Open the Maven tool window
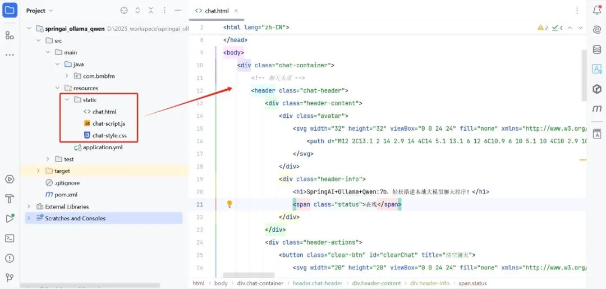The image size is (606, 289). tap(597, 109)
